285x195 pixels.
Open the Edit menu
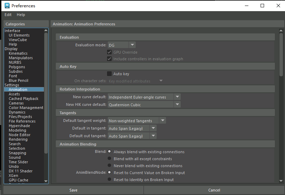[x=8, y=15]
